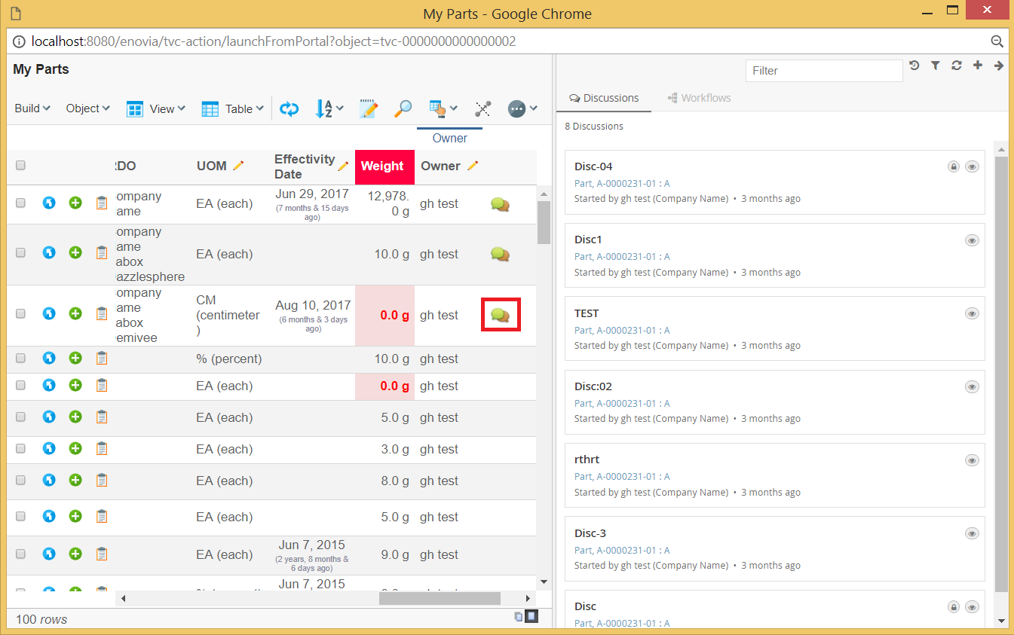Click inside the Filter input field
The height and width of the screenshot is (635, 1014).
(823, 70)
